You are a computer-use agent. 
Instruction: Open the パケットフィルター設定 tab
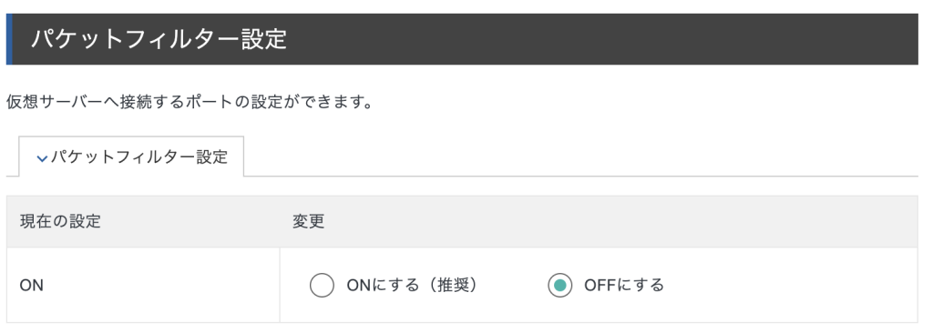[131, 157]
